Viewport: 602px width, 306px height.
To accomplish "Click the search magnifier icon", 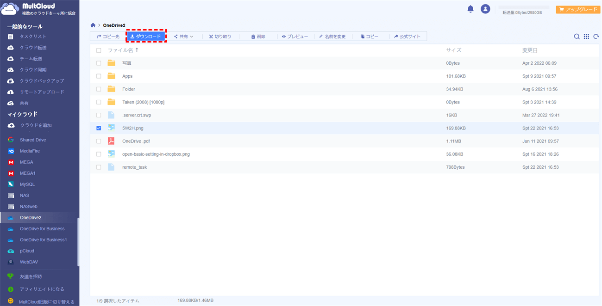I will (577, 37).
